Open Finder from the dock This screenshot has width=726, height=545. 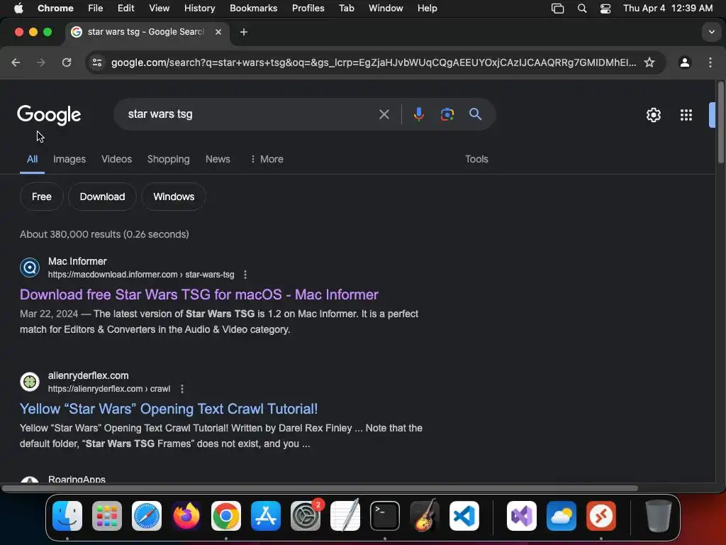coord(67,516)
